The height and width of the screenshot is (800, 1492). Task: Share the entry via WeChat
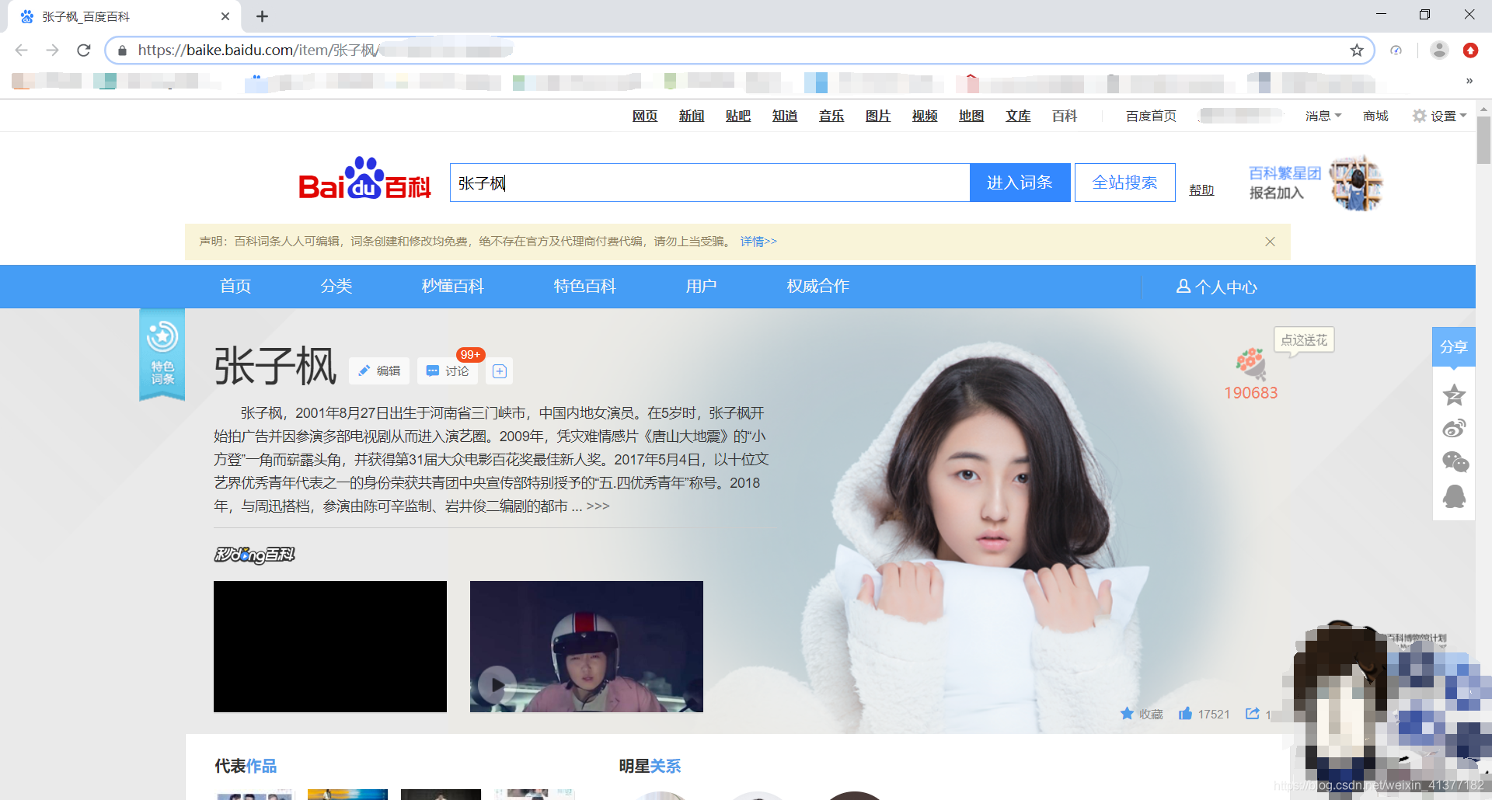pos(1455,461)
